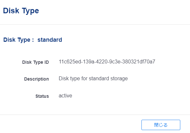Click the Description field label
Screen dimensions: 190x133
coord(37,79)
